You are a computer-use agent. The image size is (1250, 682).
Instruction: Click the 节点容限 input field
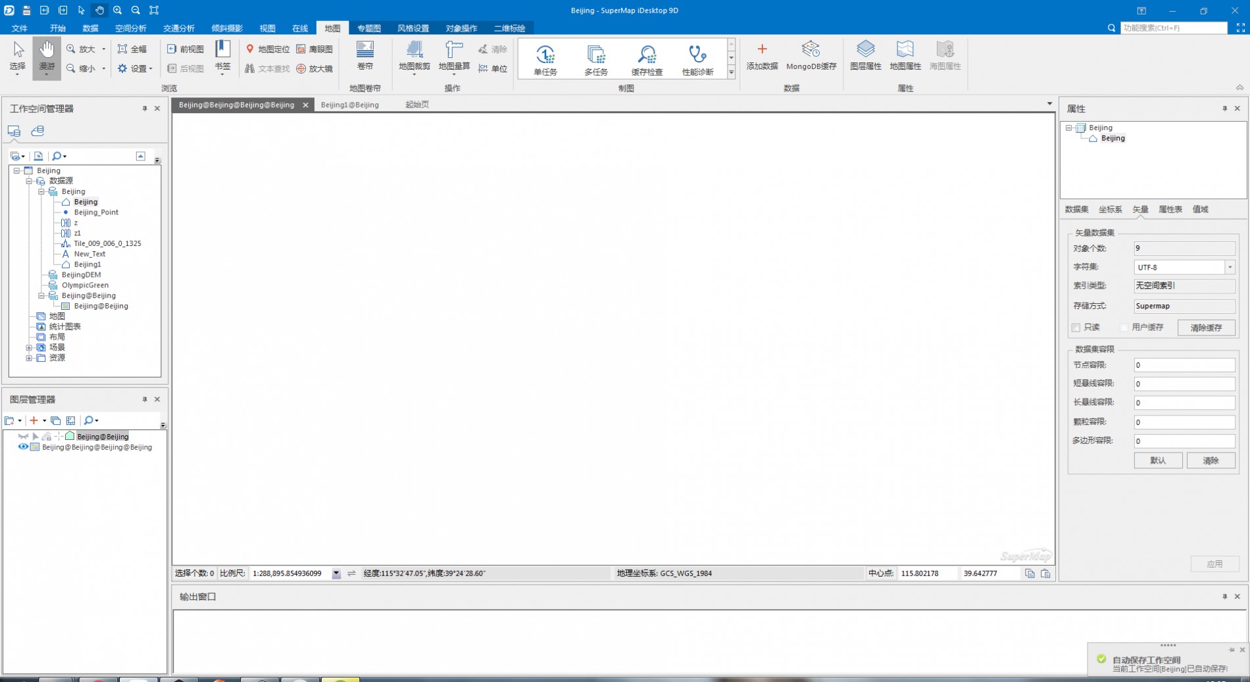click(x=1184, y=365)
